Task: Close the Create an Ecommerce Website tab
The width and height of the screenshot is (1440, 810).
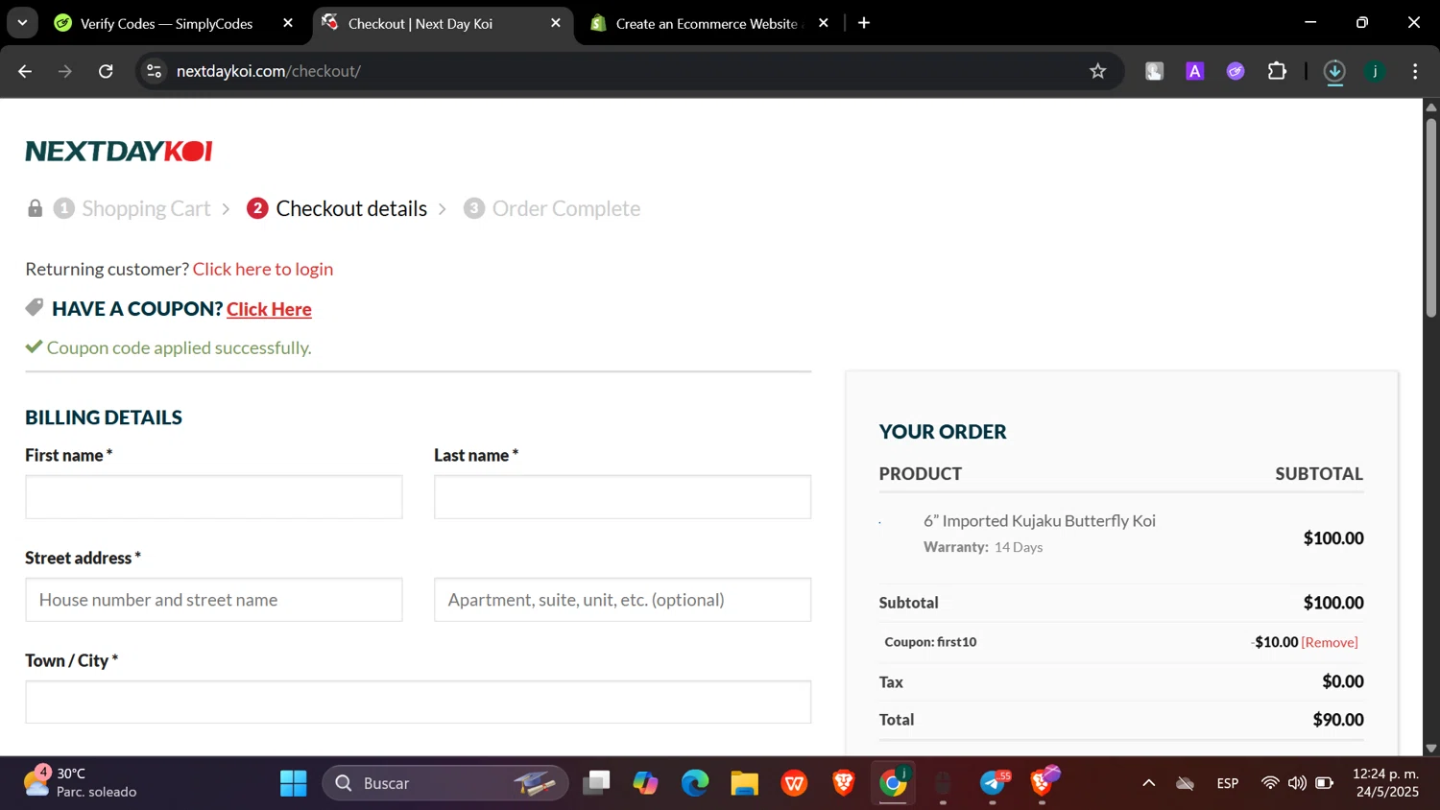Action: [x=823, y=23]
